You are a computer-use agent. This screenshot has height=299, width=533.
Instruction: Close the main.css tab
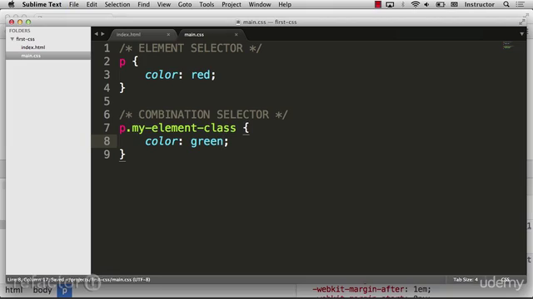click(x=237, y=35)
